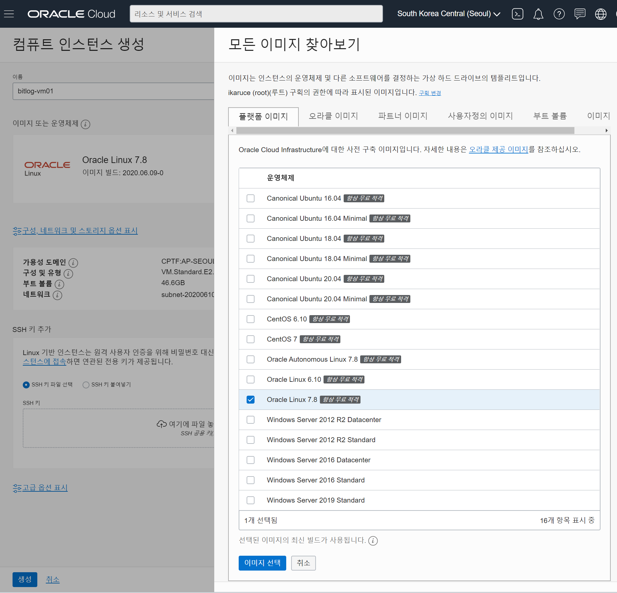The height and width of the screenshot is (593, 617).
Task: Open the help question mark icon
Action: click(559, 14)
